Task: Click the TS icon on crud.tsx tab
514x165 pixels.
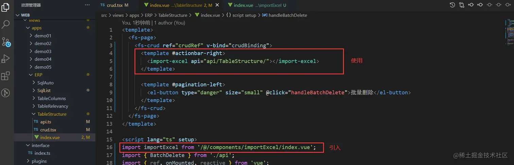Action: pos(103,5)
